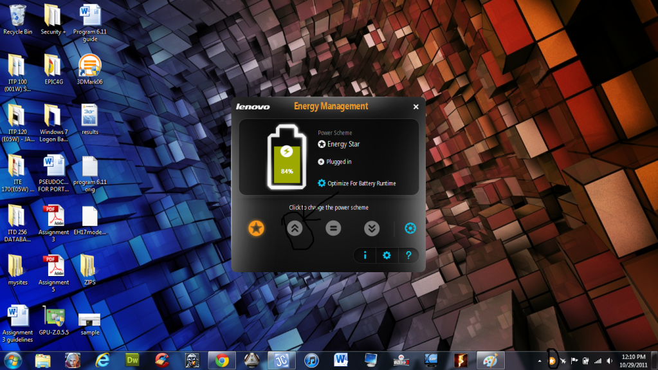Close the Energy Management window
The width and height of the screenshot is (658, 370).
pos(416,107)
